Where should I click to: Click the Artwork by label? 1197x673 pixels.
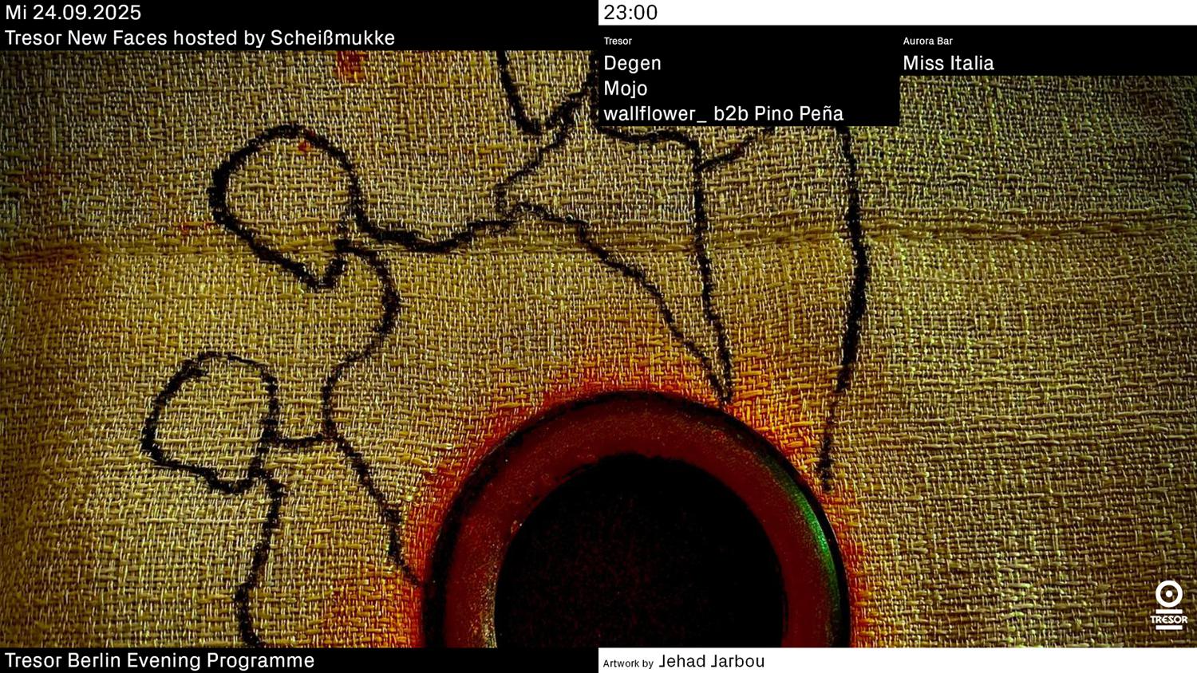click(628, 663)
